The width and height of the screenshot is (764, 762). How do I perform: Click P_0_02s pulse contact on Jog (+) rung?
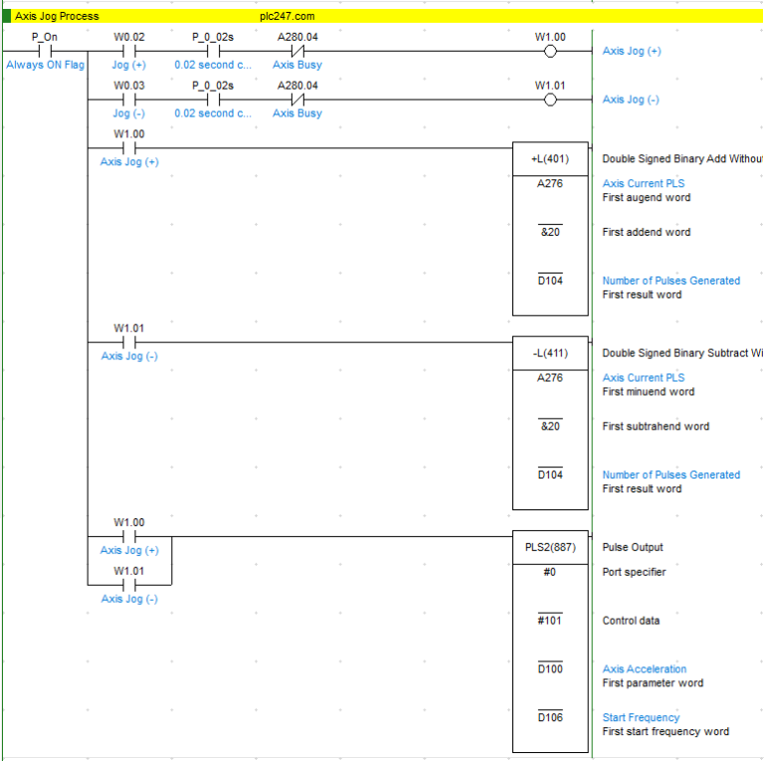click(212, 52)
